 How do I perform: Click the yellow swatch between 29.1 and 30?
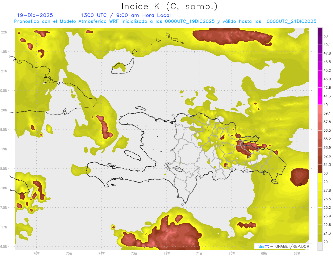click(x=320, y=177)
